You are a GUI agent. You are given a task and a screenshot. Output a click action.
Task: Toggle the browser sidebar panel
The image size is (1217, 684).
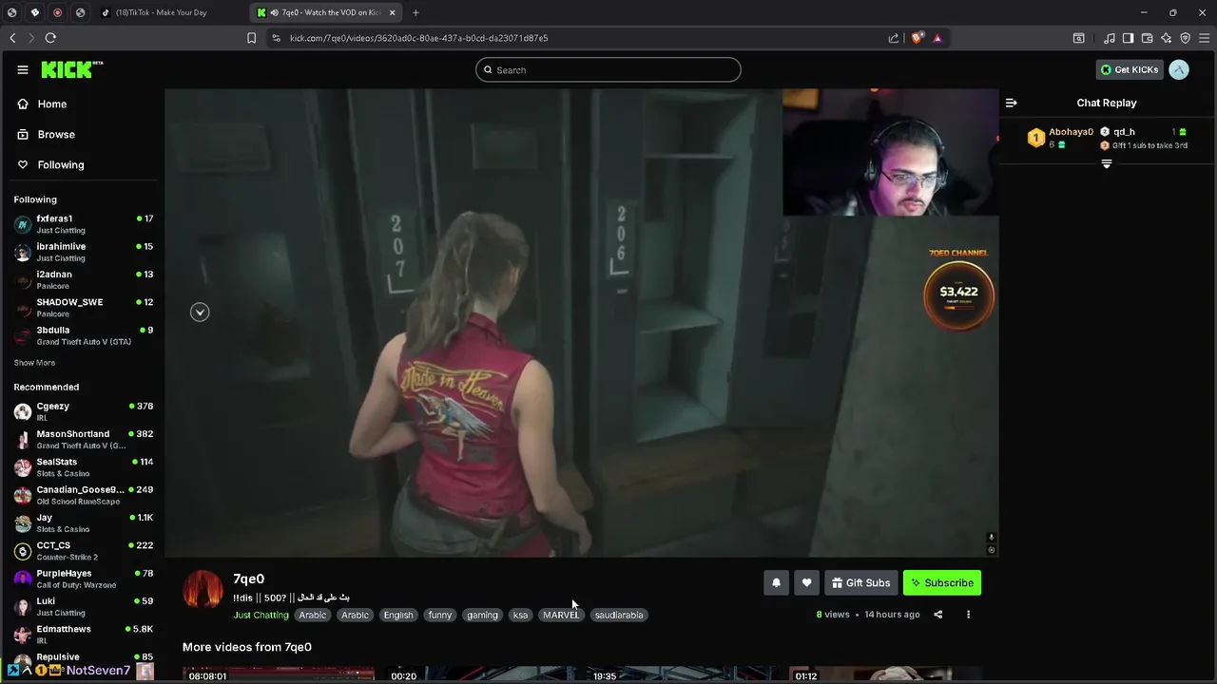1128,38
